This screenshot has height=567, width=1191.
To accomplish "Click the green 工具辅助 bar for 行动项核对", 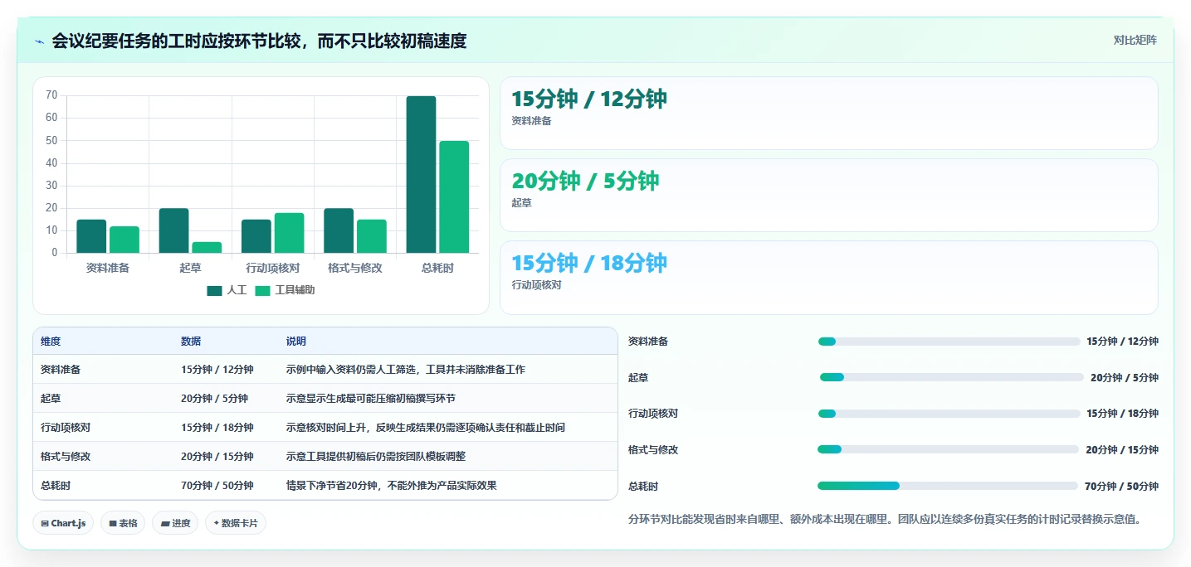I will (x=289, y=233).
